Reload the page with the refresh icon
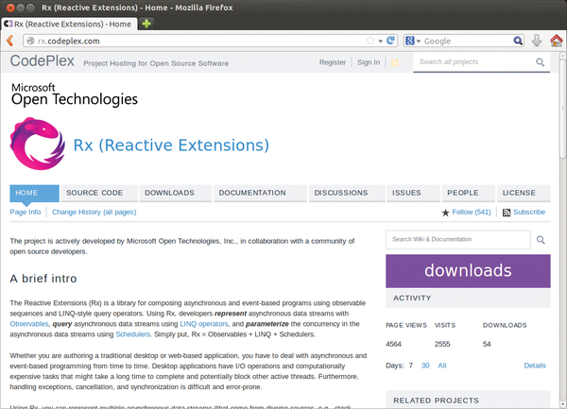This screenshot has width=567, height=409. pyautogui.click(x=390, y=41)
